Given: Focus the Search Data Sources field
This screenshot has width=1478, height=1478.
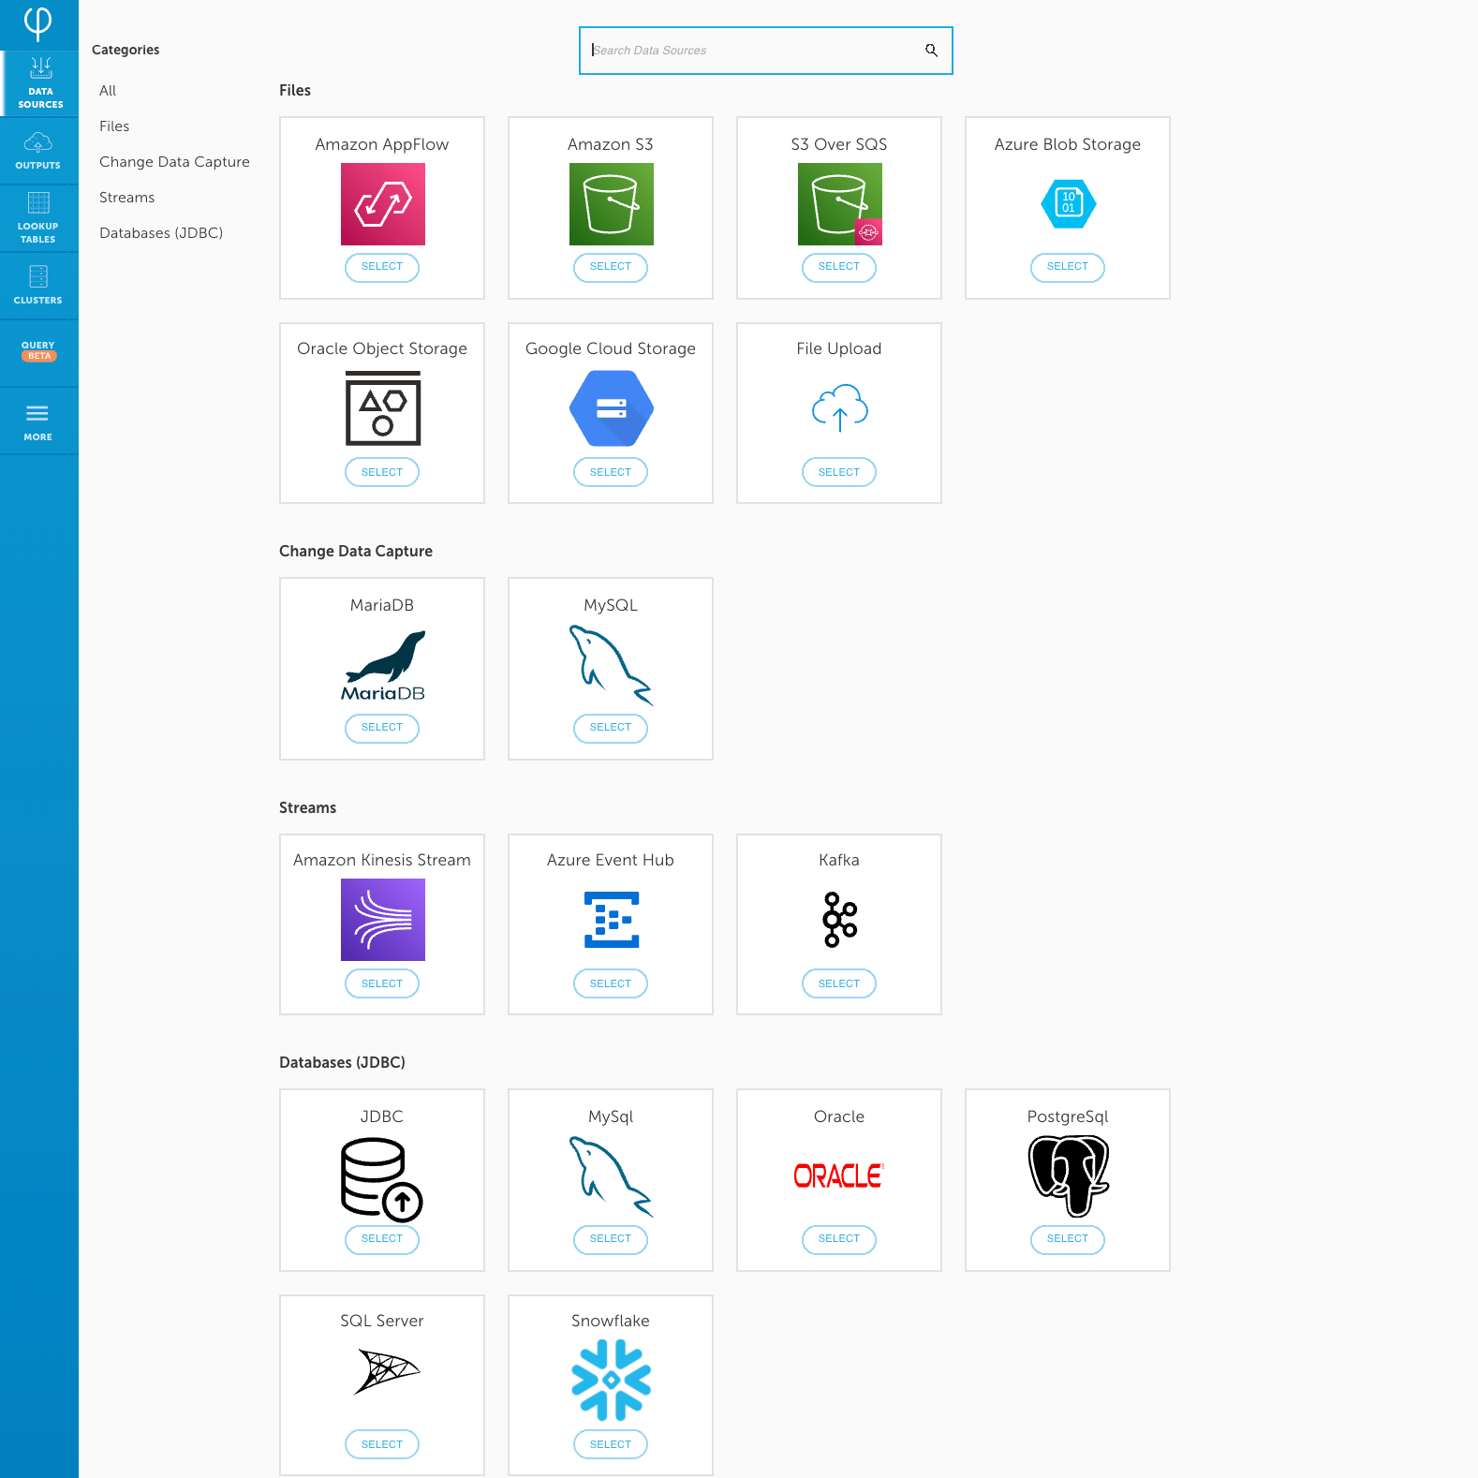Looking at the screenshot, I should coord(765,51).
